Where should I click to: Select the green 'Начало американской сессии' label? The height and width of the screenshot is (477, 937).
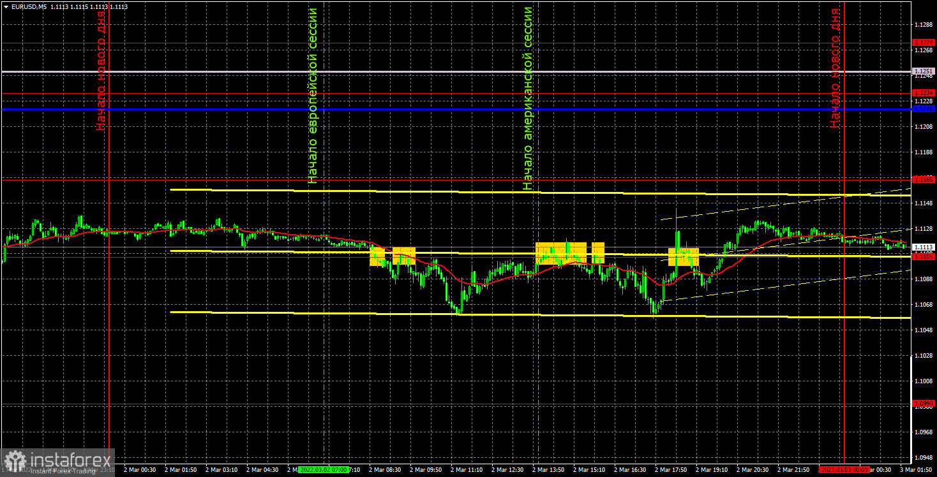(527, 99)
